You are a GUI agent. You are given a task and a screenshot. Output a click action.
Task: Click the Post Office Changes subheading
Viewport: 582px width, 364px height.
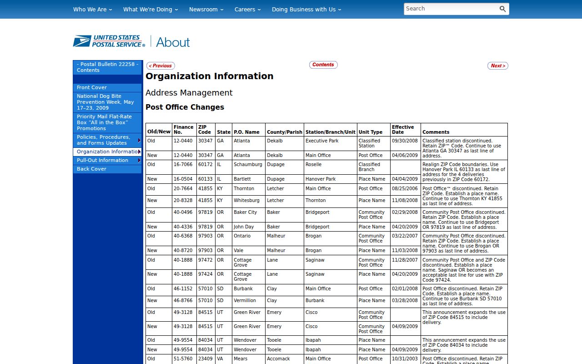click(x=185, y=107)
